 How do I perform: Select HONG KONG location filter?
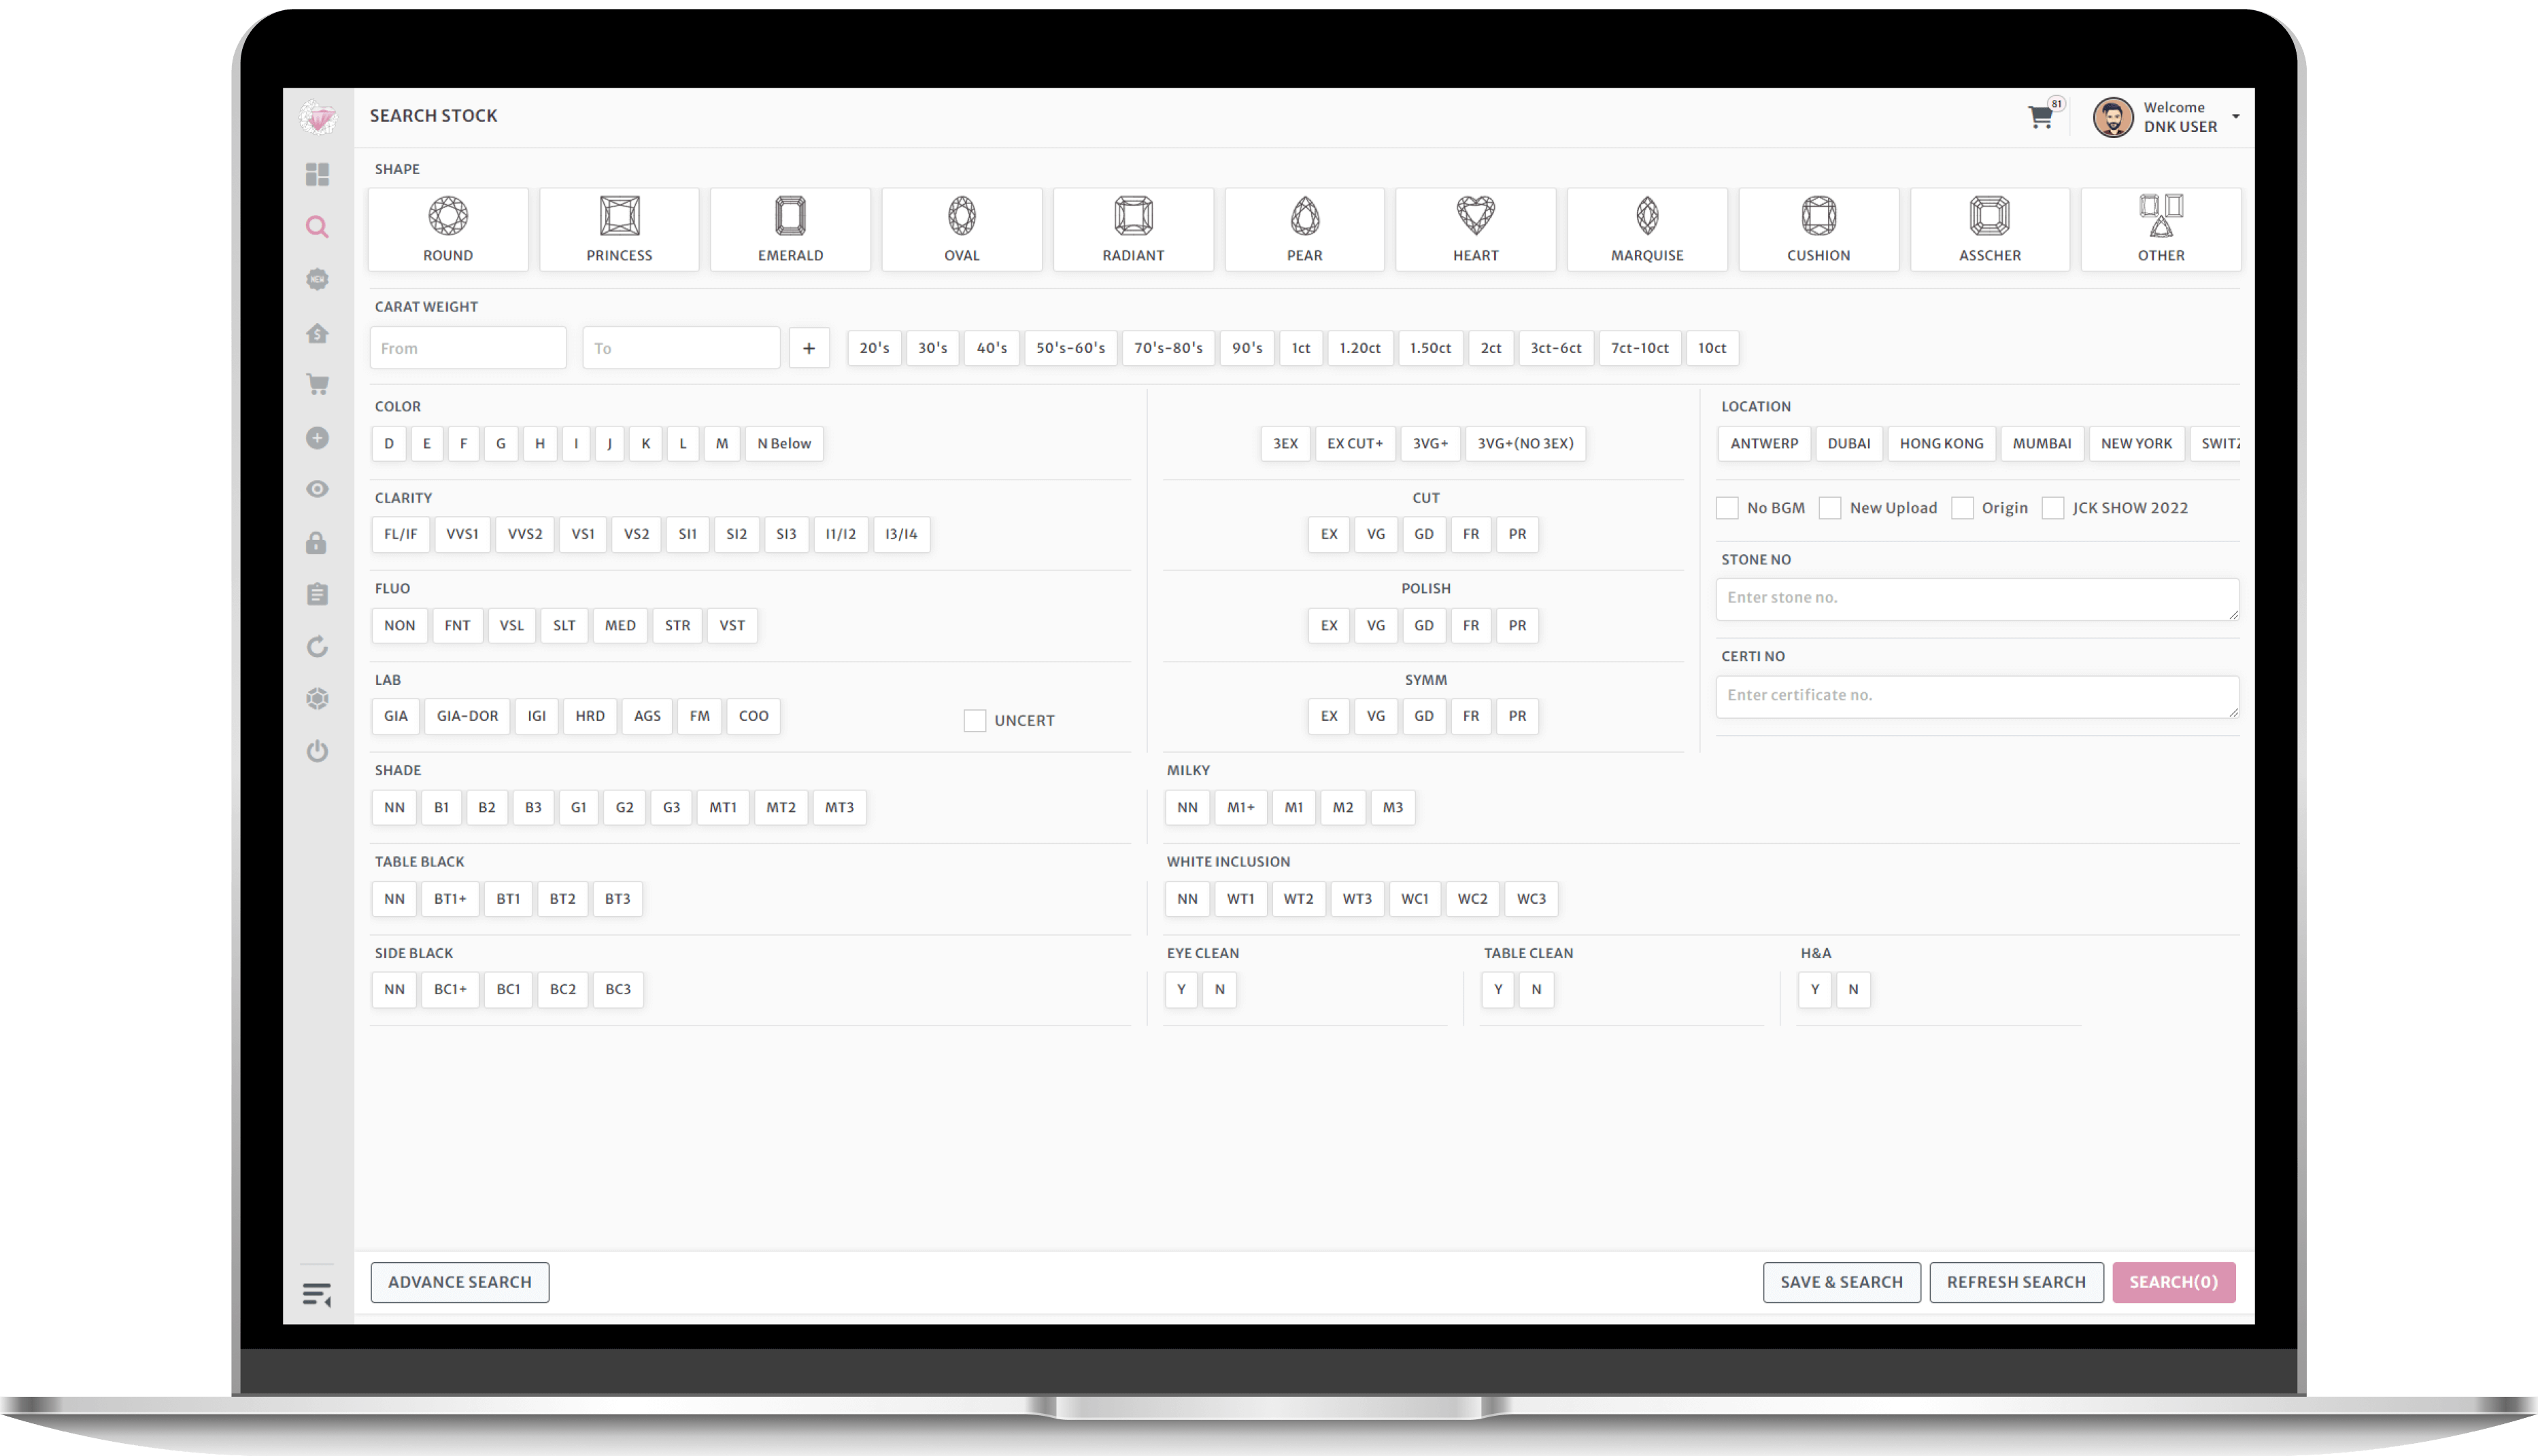(1940, 443)
